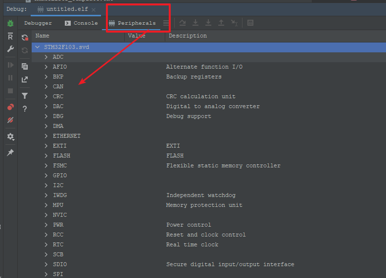Viewport: 386px width, 278px height.
Task: Open debug settings gear icon
Action: [10, 137]
